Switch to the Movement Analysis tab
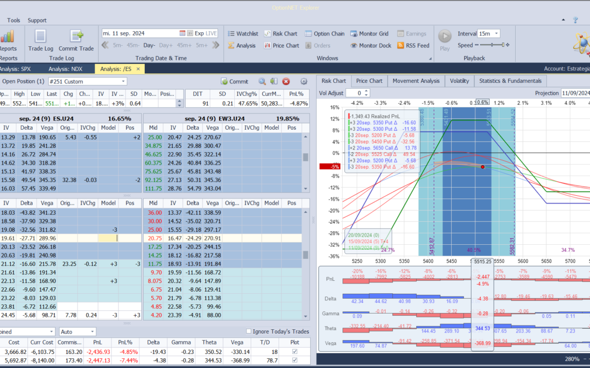 pyautogui.click(x=416, y=81)
